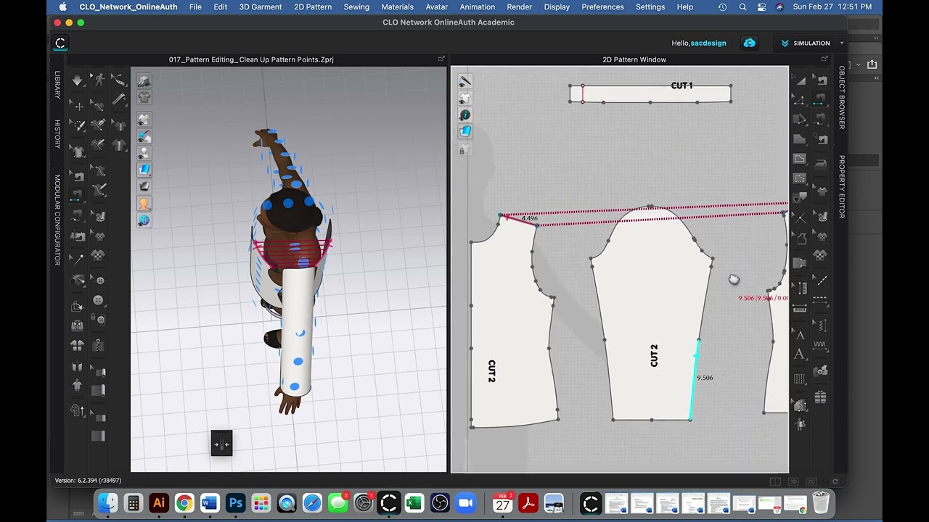Expand the Property Editor panel
This screenshot has height=522, width=929.
pos(842,186)
